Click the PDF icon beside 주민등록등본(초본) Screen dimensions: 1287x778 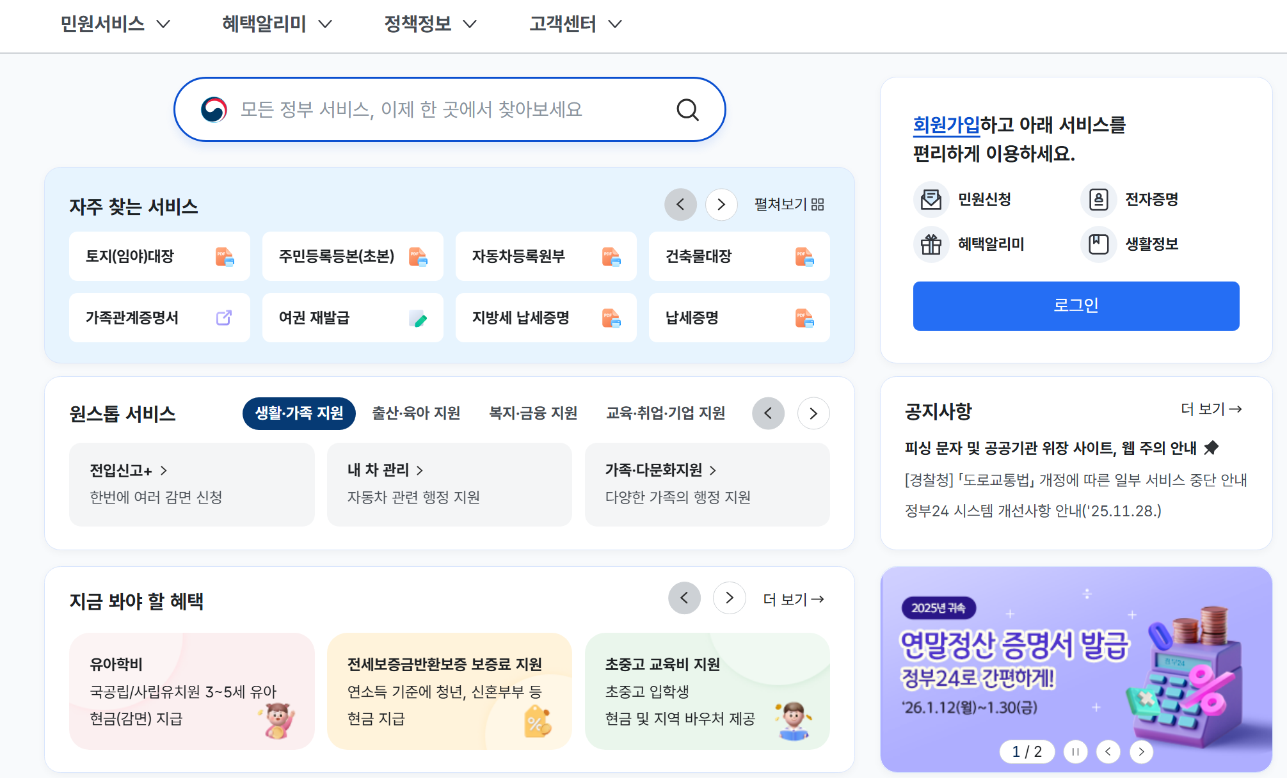(x=418, y=257)
